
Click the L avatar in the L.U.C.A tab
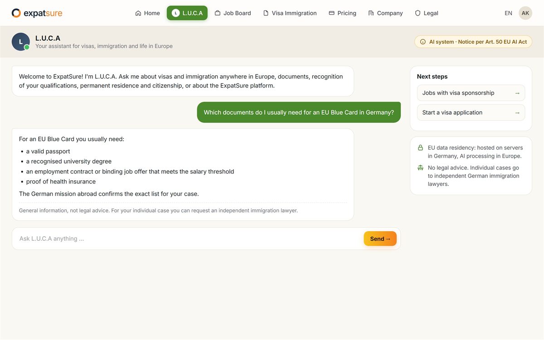[x=176, y=13]
